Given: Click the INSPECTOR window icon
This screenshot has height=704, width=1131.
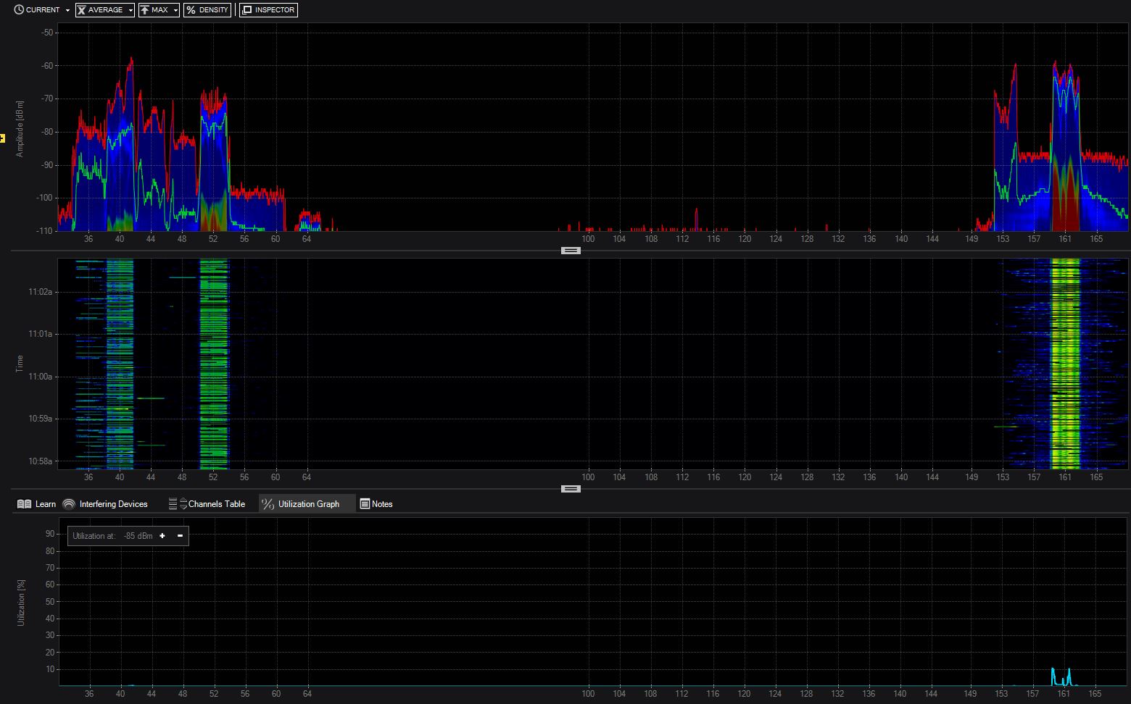Looking at the screenshot, I should 247,10.
